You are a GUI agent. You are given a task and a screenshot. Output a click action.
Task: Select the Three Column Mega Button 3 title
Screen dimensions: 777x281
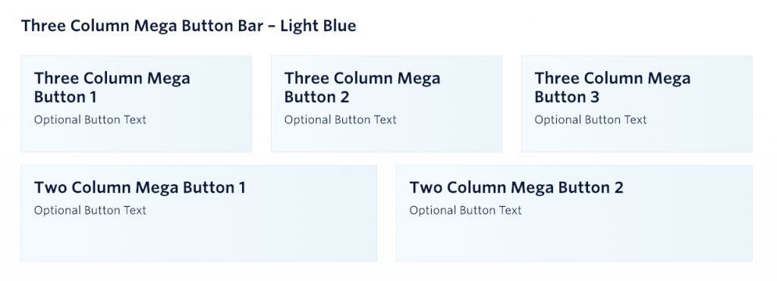point(612,88)
